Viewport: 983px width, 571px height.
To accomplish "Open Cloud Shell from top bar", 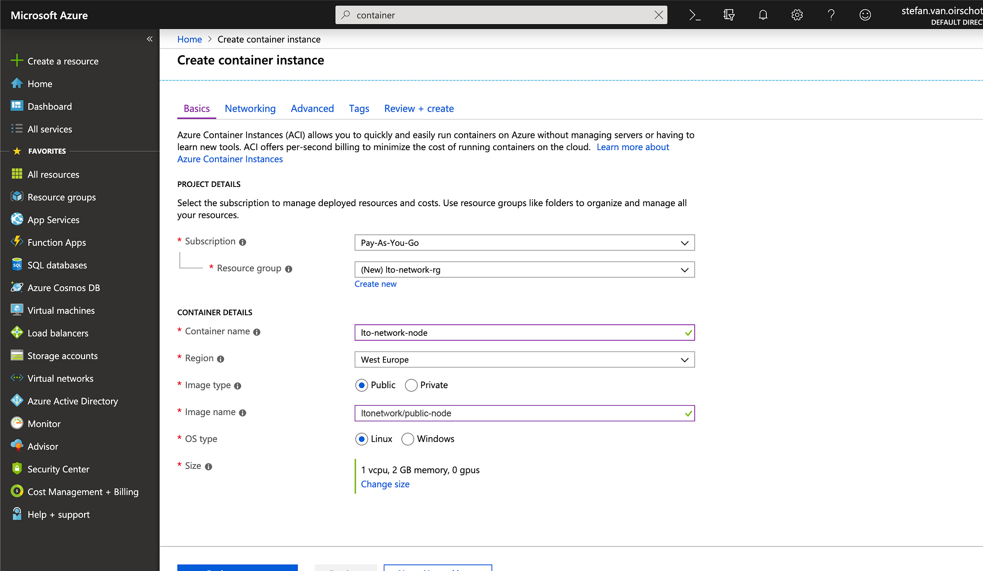I will (x=695, y=15).
